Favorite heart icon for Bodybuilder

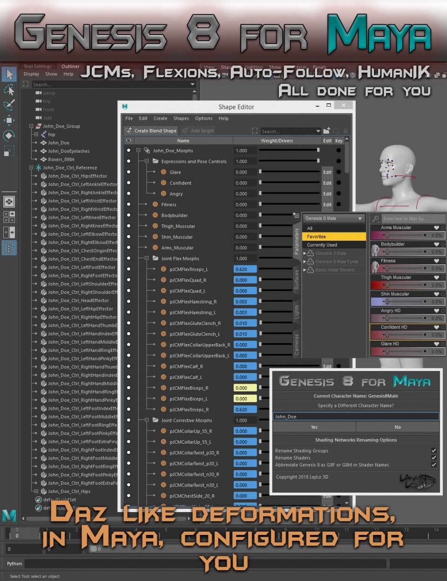(x=436, y=244)
